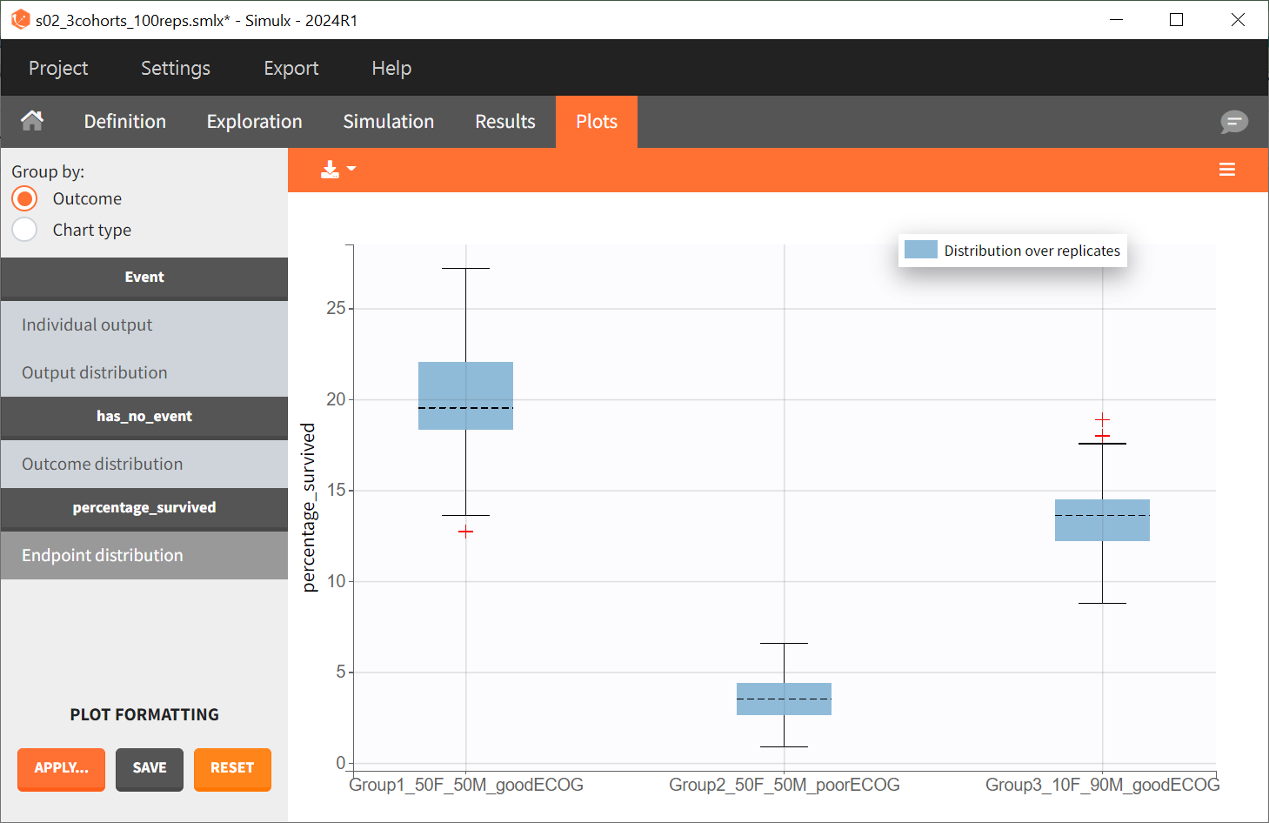Collapse the Event section header
The image size is (1269, 823).
pos(144,278)
